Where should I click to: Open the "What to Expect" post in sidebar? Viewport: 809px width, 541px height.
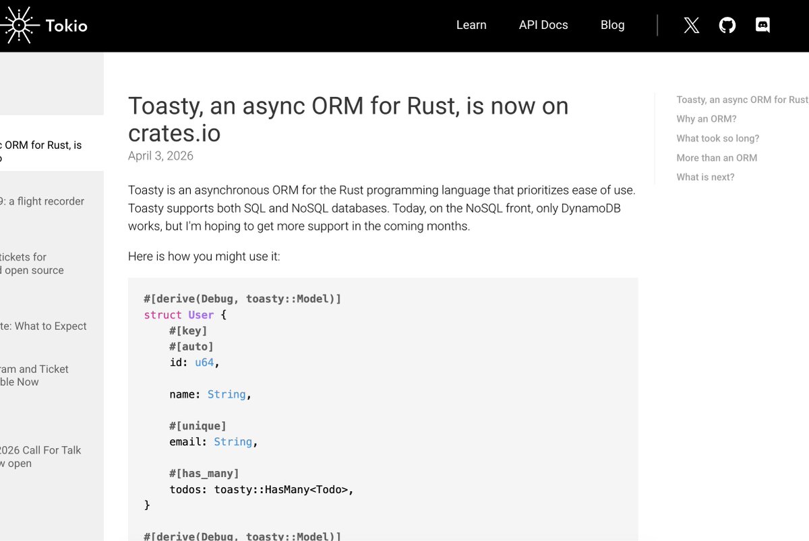(43, 326)
